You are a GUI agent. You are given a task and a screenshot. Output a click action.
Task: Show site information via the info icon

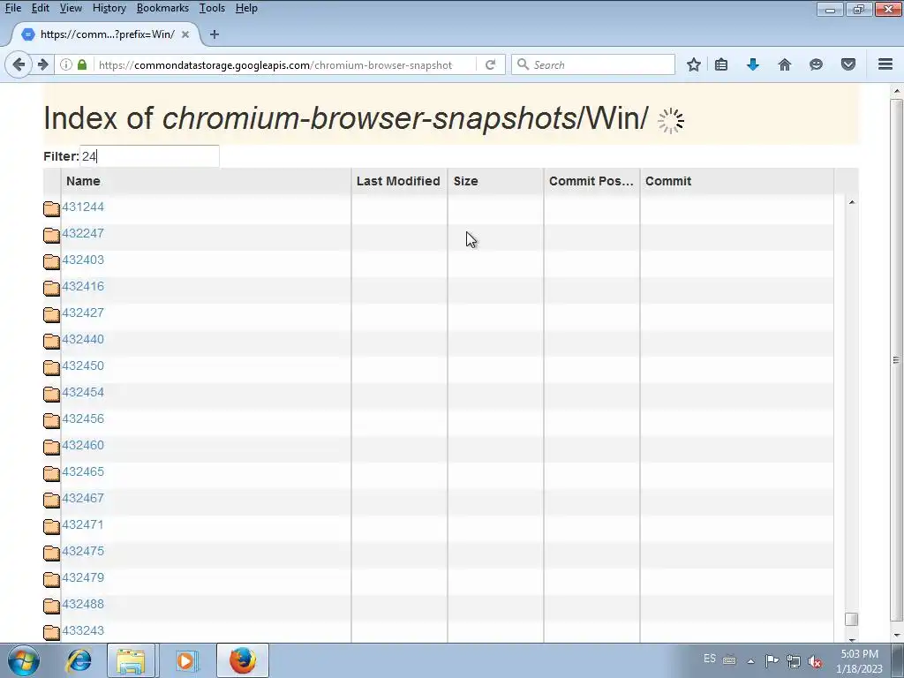(x=66, y=64)
